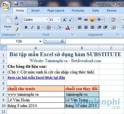Click the Insert Function fx button
The height and width of the screenshot is (114, 124).
[62, 41]
